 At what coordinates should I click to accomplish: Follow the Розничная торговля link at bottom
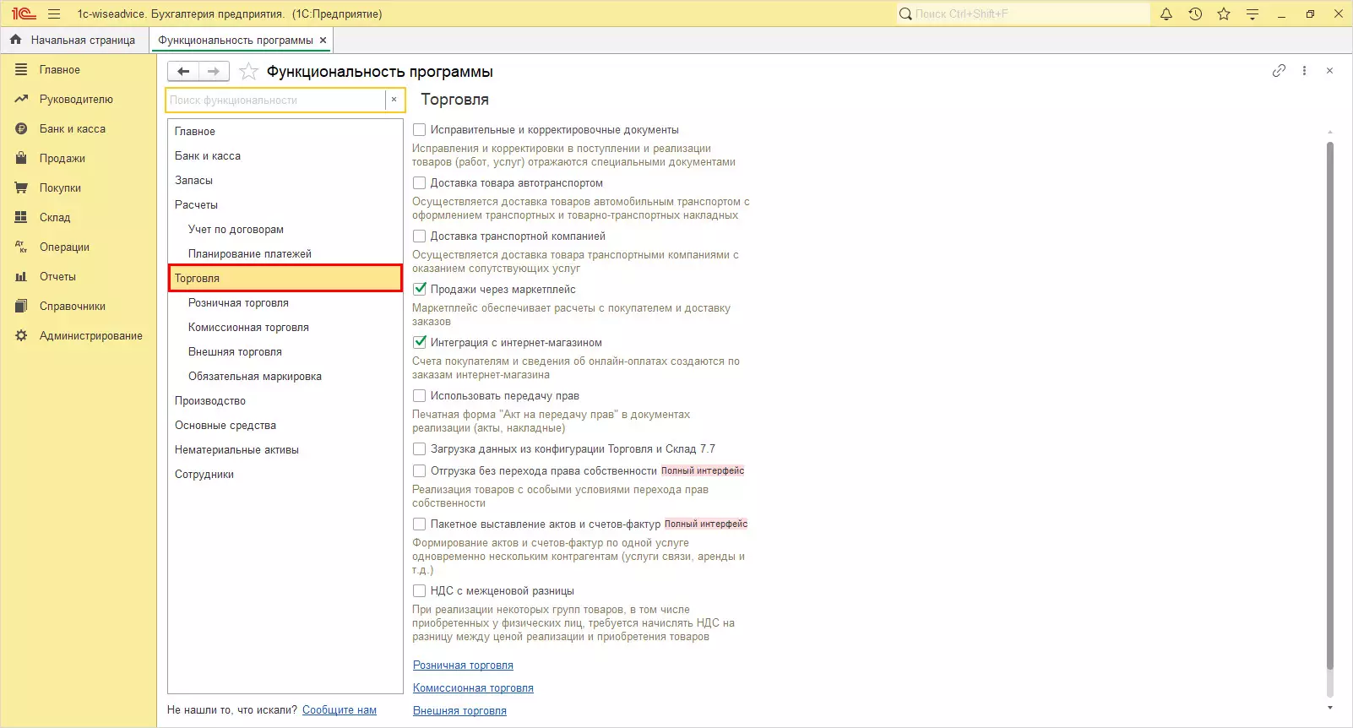463,666
